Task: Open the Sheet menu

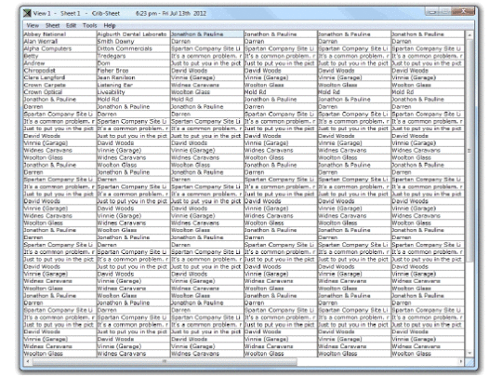Action: [52, 25]
